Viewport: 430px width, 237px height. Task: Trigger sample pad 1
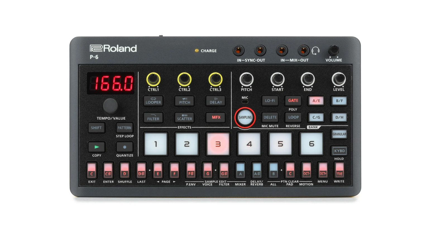[x=156, y=144]
